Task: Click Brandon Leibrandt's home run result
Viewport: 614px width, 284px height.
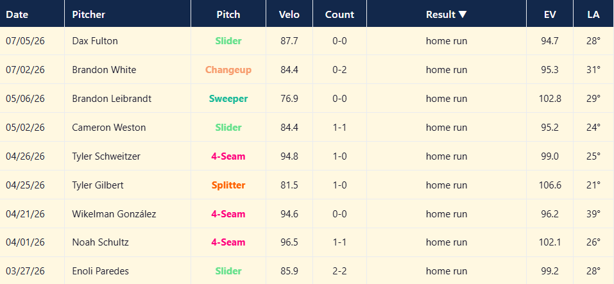Action: 447,99
